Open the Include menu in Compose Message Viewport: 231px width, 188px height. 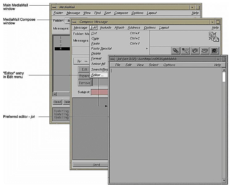(x=105, y=27)
